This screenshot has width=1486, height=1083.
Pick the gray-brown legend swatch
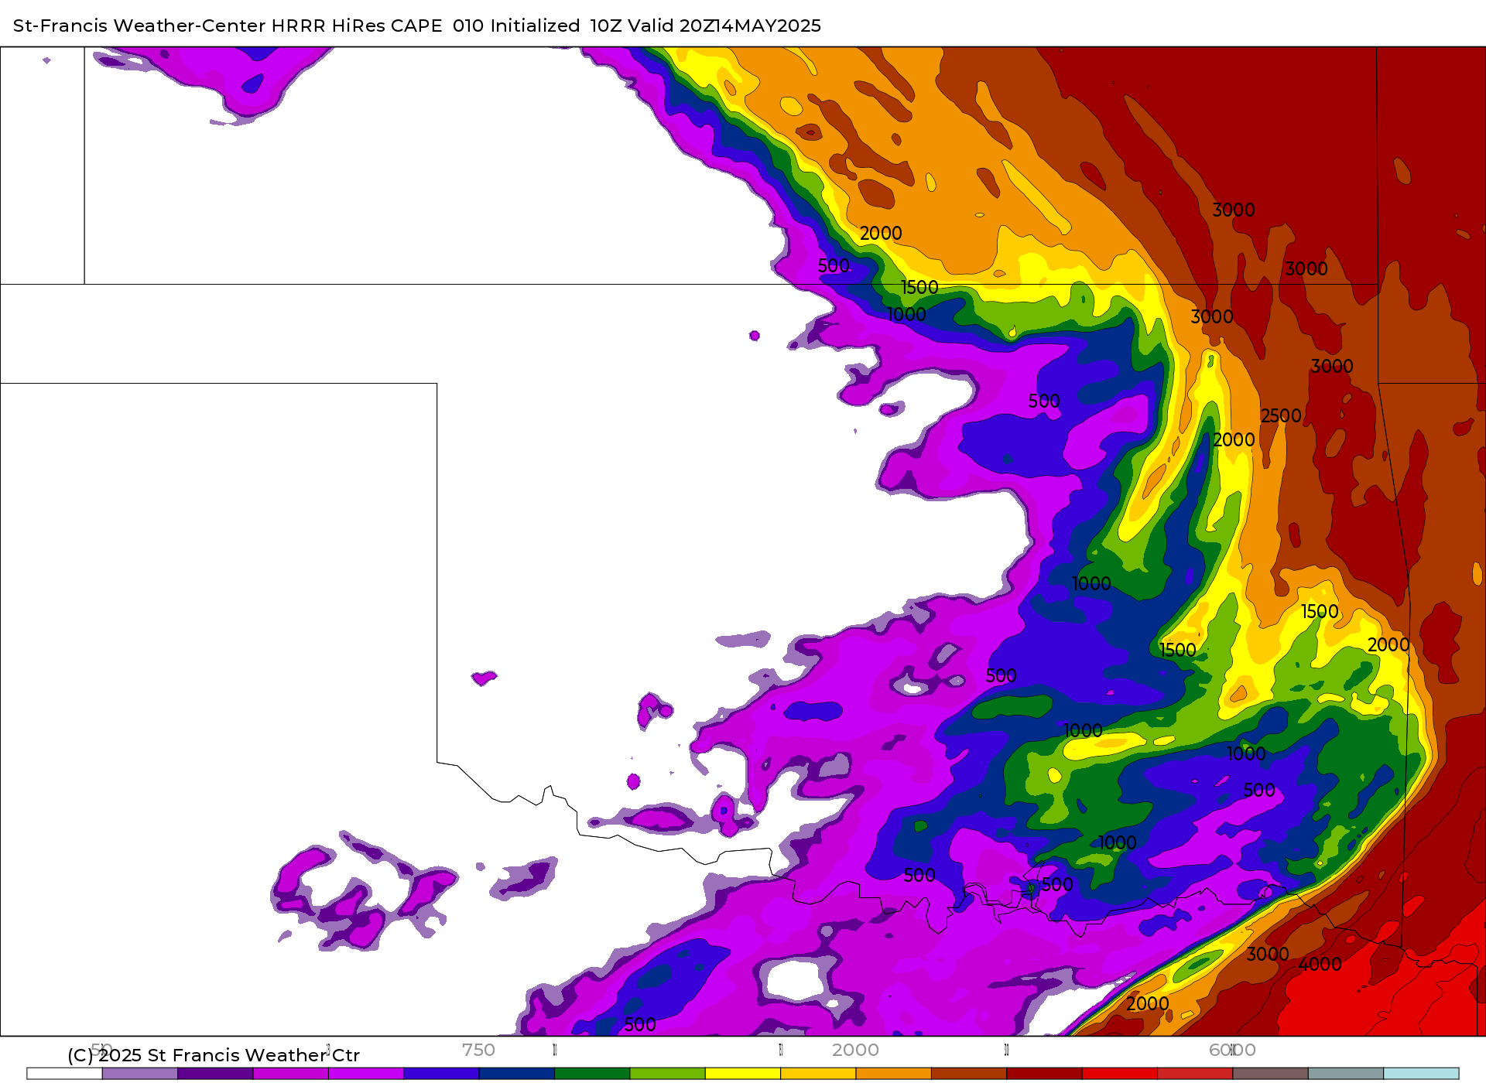click(1271, 1074)
